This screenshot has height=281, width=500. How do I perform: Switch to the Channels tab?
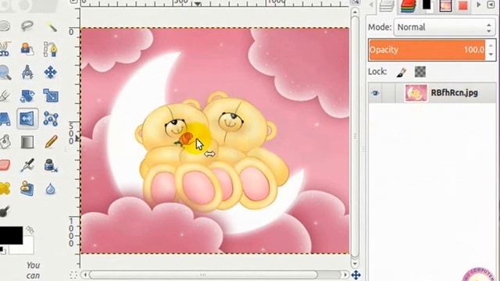[409, 5]
